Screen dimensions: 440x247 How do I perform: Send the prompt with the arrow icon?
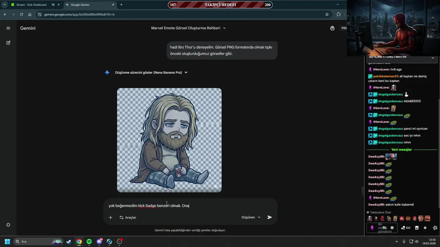click(x=269, y=217)
